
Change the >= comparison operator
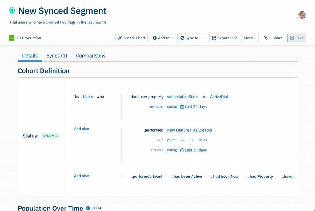click(182, 140)
